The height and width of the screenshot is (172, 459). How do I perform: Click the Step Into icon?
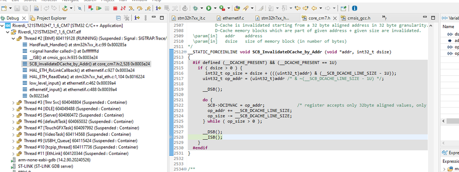coord(131,8)
